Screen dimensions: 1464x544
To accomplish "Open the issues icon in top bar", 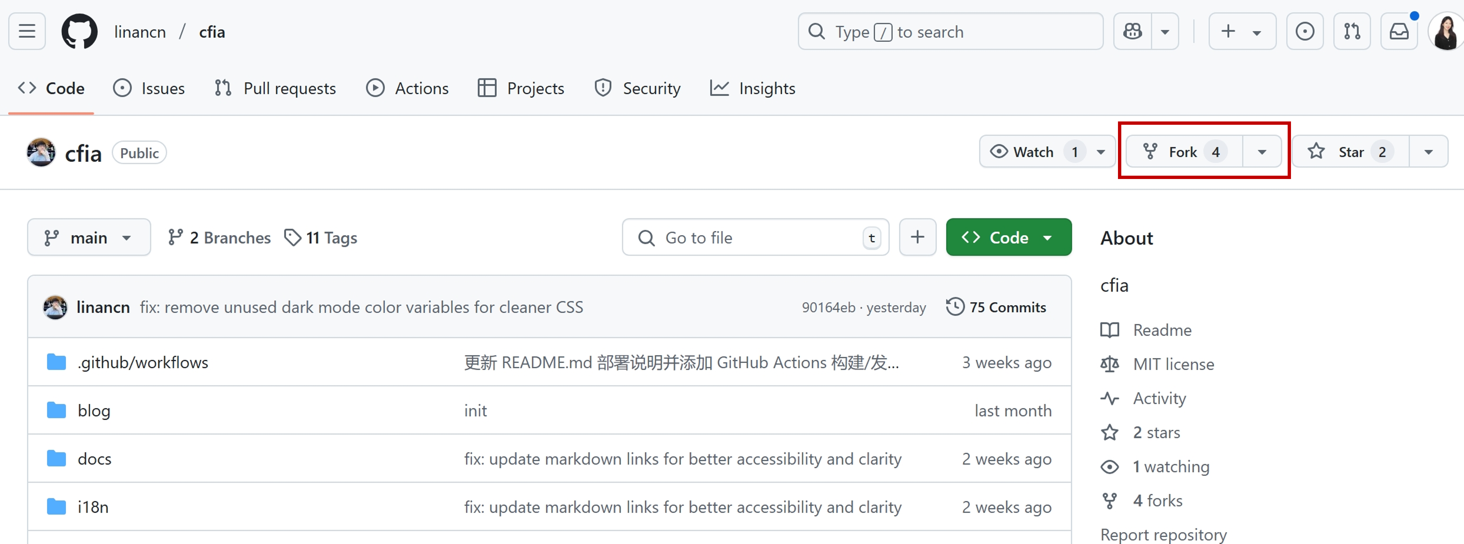I will click(x=1304, y=31).
